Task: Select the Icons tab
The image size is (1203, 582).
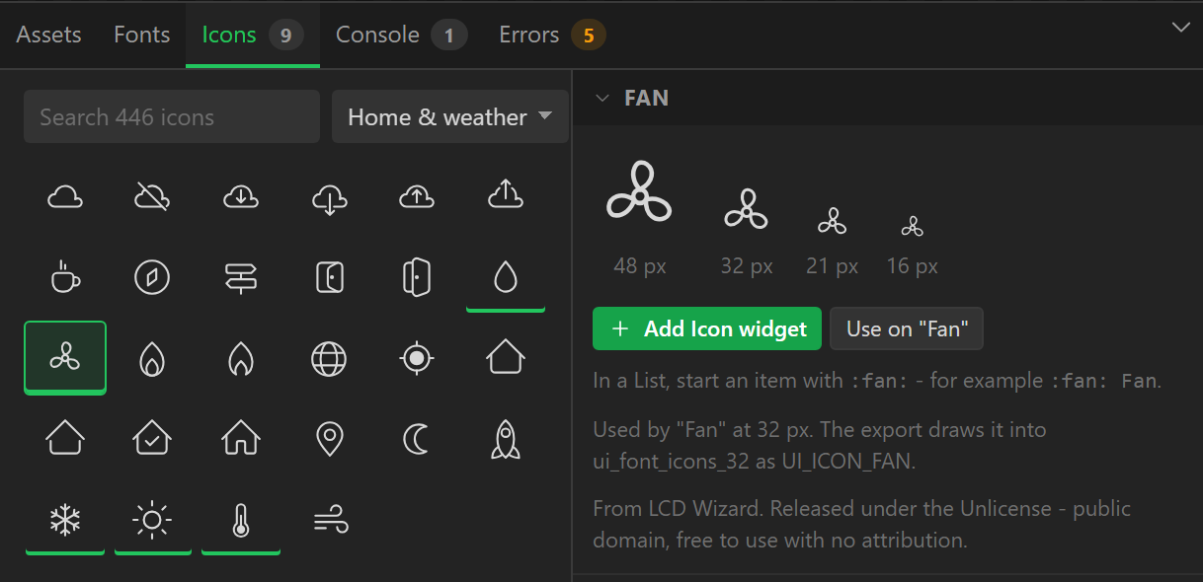Action: (x=253, y=35)
